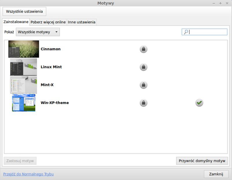The width and height of the screenshot is (232, 180).
Task: Click the lock icon in Cinnamon row
Action: click(x=144, y=49)
